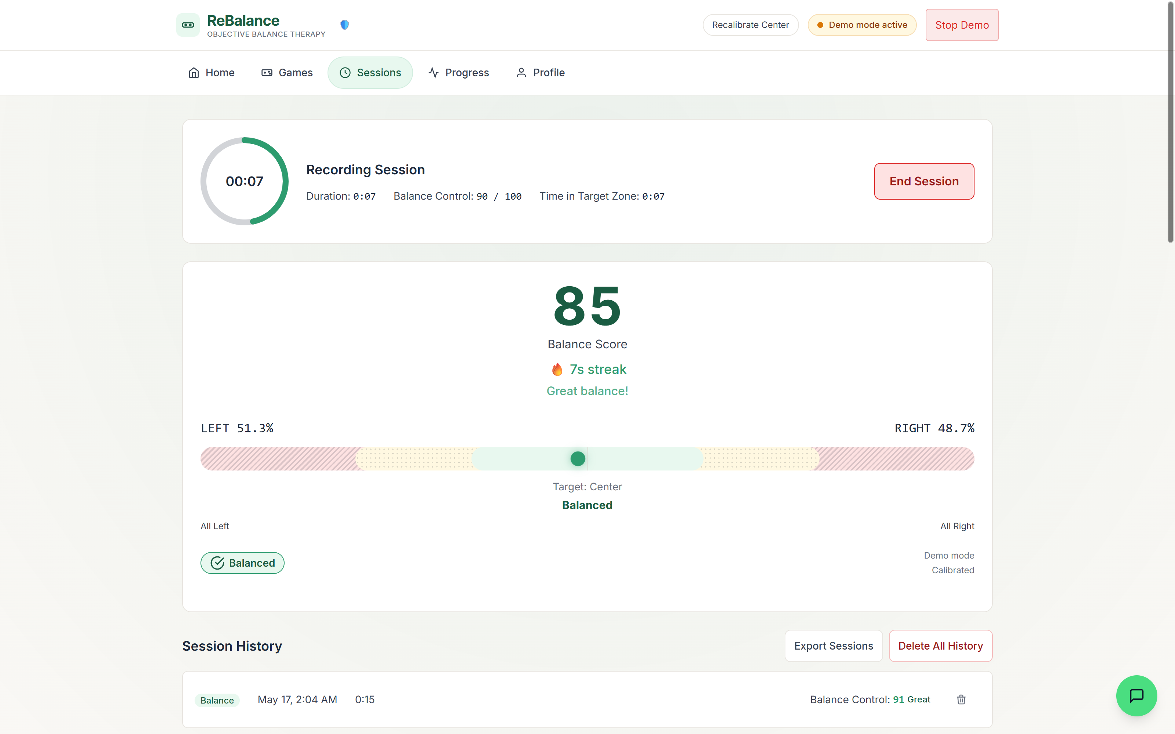The image size is (1175, 734).
Task: Click the left red zone of balance bar
Action: click(279, 459)
